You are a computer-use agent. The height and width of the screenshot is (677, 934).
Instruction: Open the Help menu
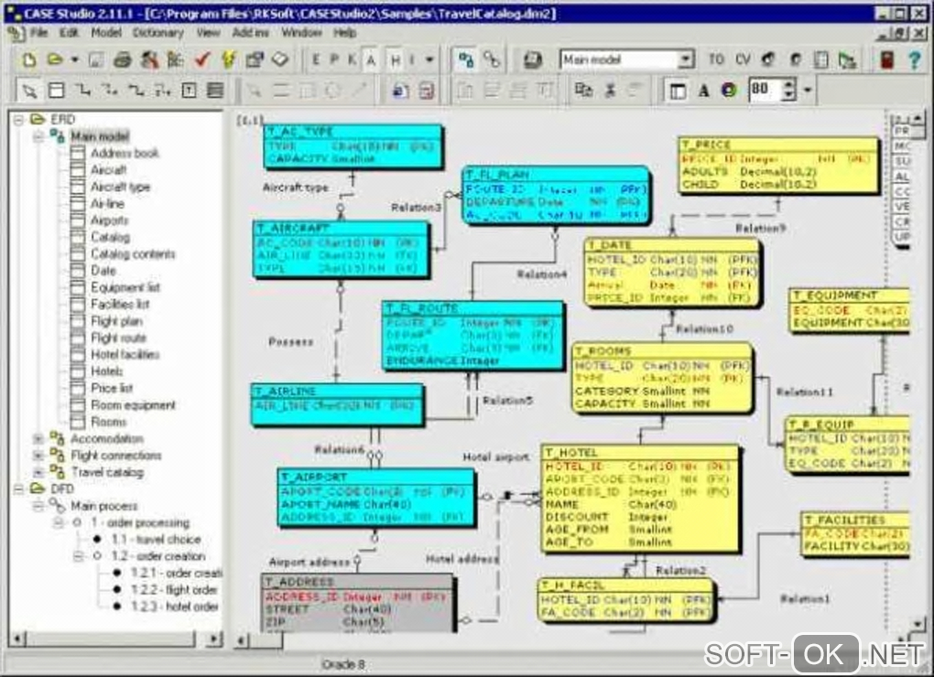click(344, 33)
